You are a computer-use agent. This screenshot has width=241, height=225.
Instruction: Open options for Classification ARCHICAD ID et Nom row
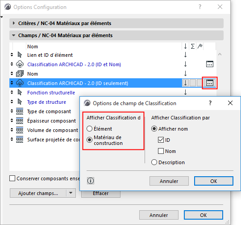(210, 64)
